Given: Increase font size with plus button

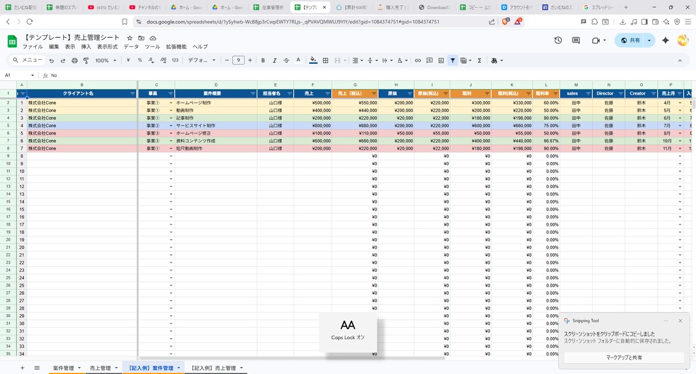Looking at the screenshot, I should click(x=250, y=60).
